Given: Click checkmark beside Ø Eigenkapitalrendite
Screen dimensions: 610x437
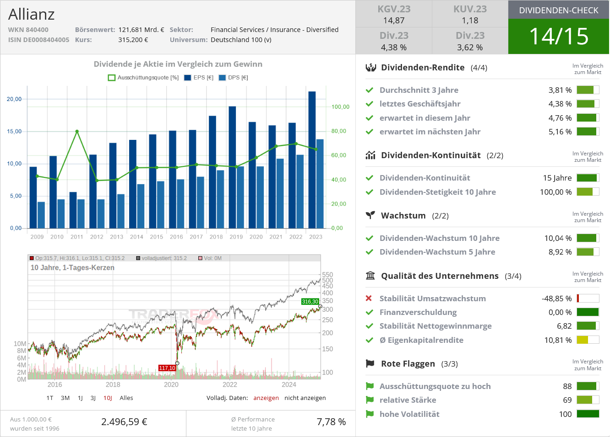Looking at the screenshot, I should coord(370,340).
